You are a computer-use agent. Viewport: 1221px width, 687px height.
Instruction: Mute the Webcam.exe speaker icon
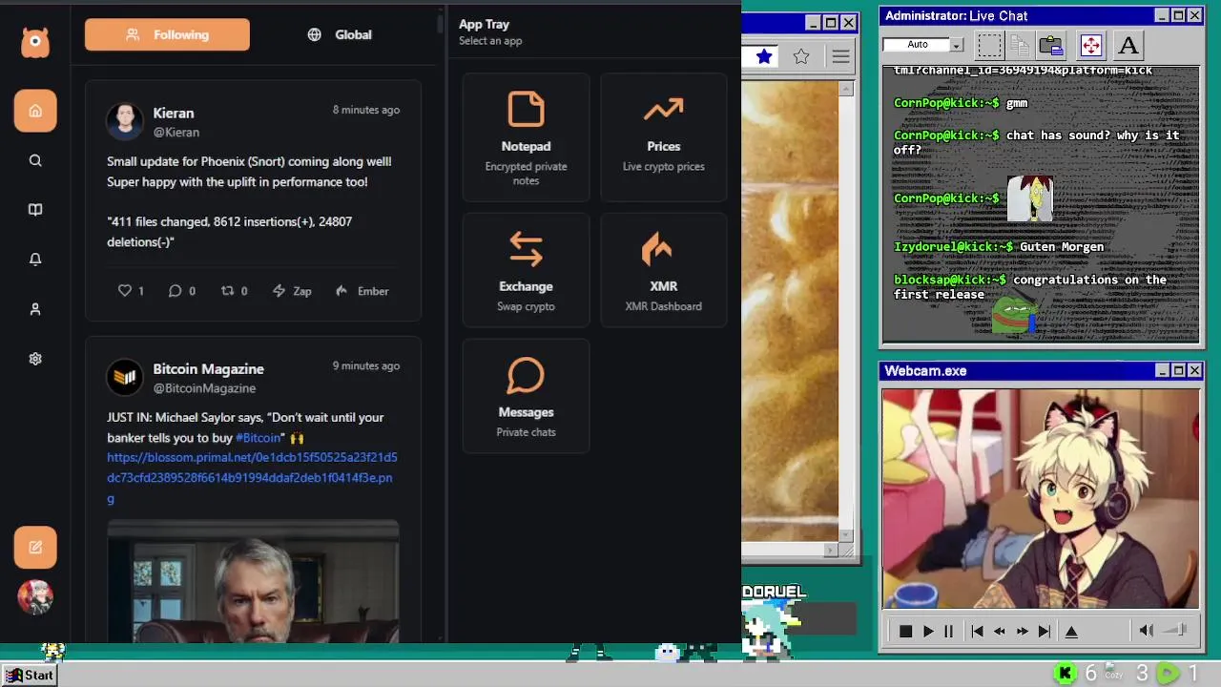[1147, 631]
